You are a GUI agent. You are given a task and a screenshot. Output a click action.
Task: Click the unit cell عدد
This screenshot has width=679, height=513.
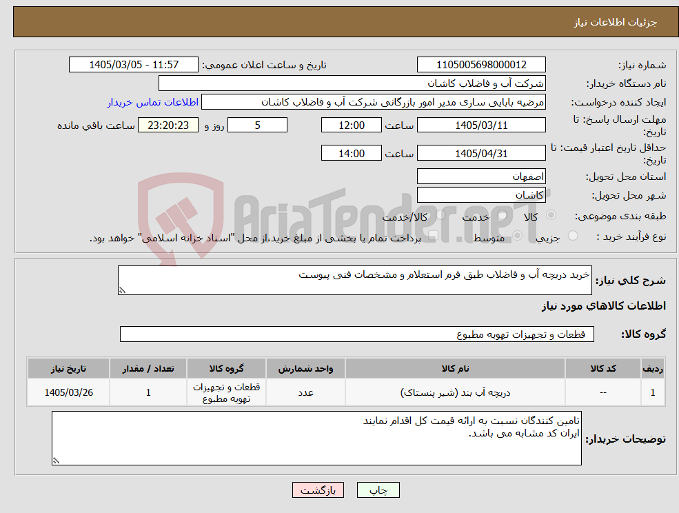305,392
